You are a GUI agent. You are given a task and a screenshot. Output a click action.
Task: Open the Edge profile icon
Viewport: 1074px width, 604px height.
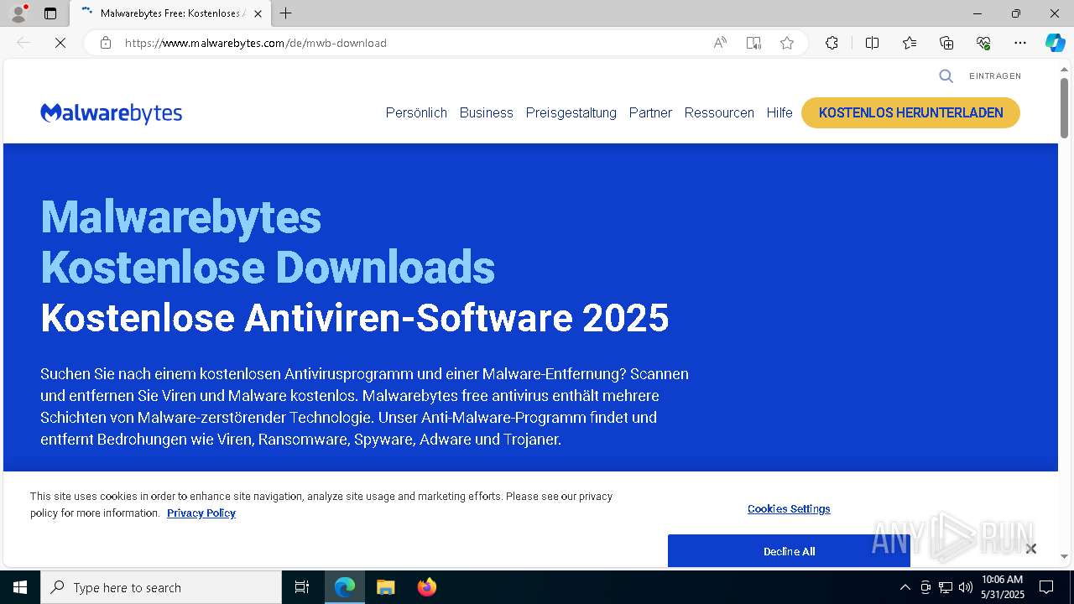(18, 13)
